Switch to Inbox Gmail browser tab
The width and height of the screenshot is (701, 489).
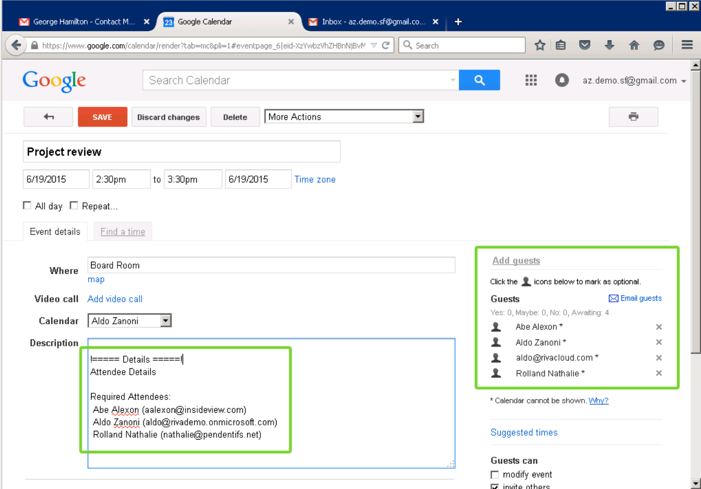(374, 22)
